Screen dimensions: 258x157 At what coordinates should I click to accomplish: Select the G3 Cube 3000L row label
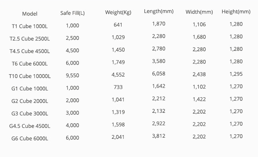(x=30, y=114)
